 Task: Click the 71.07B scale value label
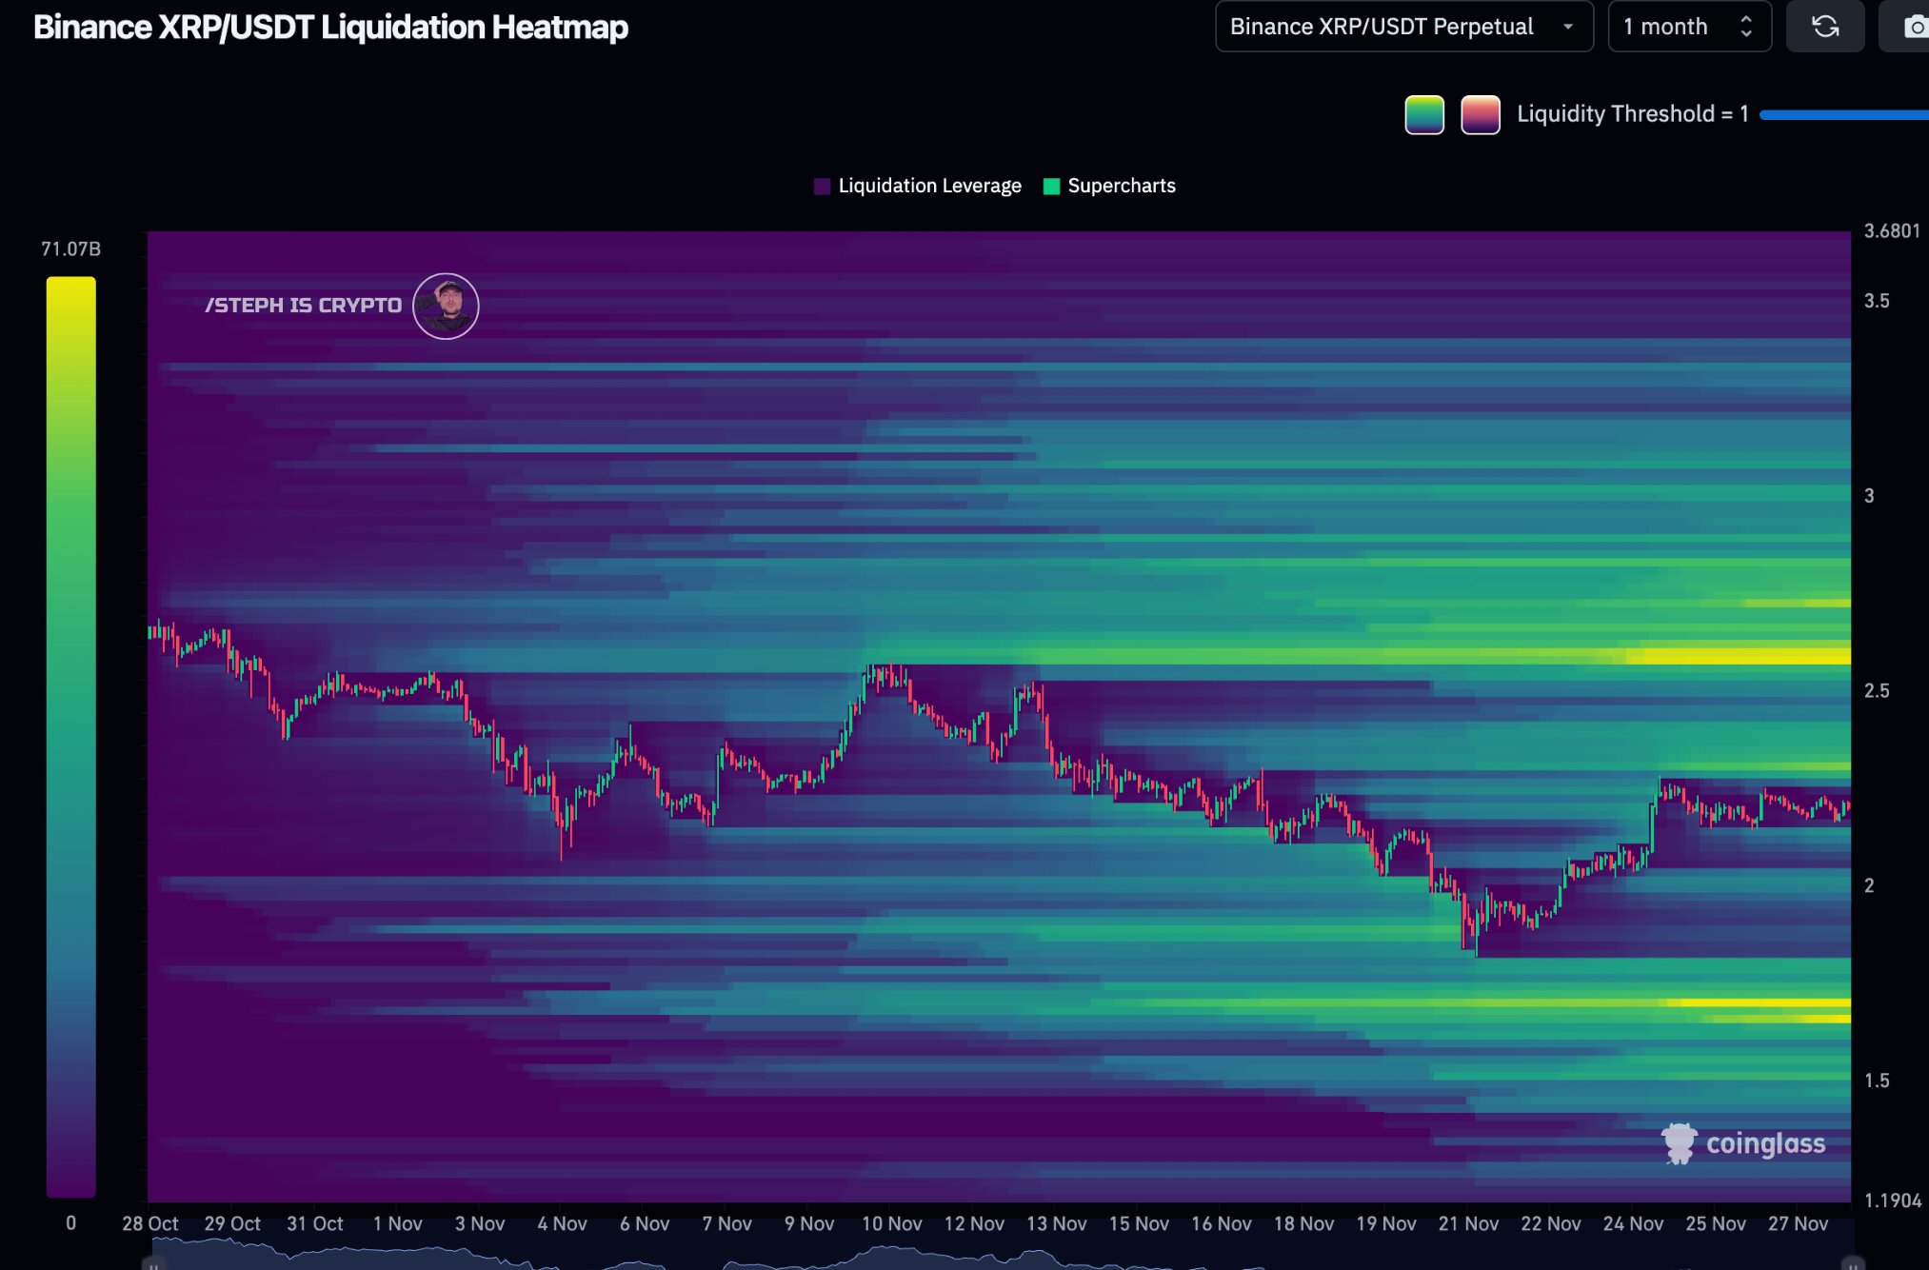(70, 248)
